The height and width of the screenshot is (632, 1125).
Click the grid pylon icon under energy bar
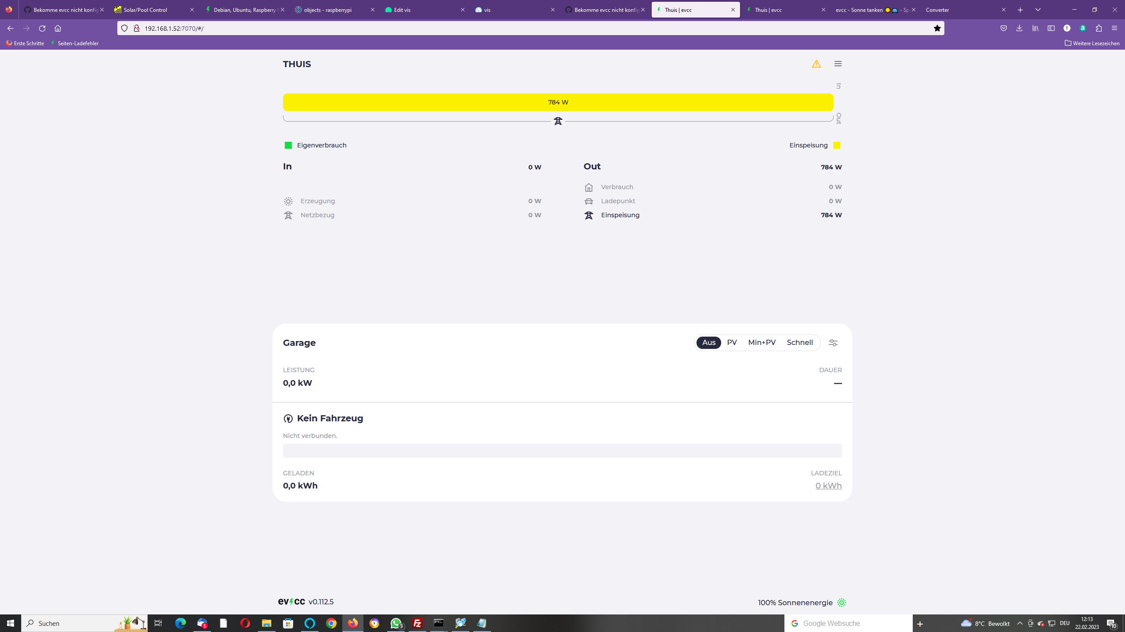(x=558, y=121)
